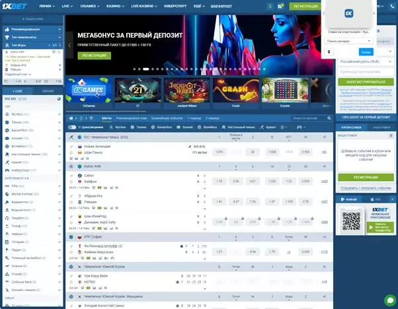The image size is (398, 309).
Task: Favorite star next to Шри-Ланка team
Action: coord(71,153)
